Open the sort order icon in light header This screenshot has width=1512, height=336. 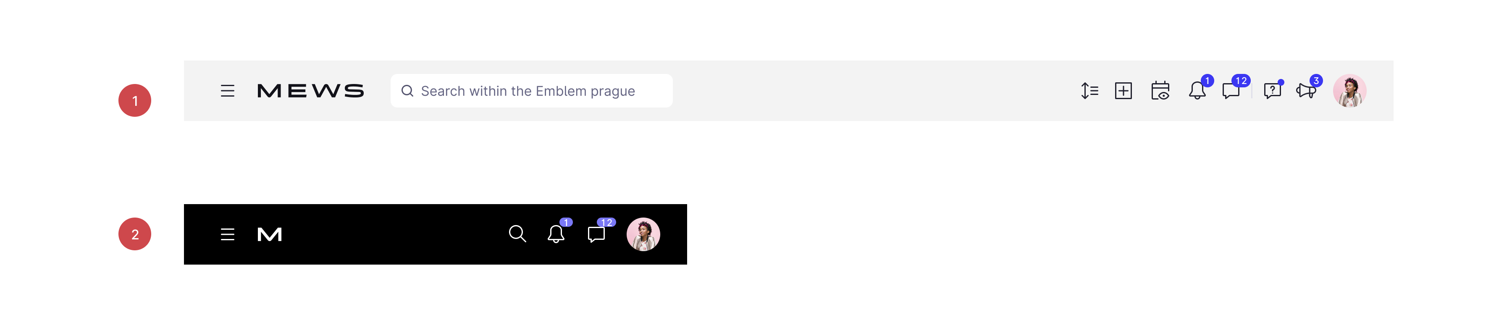pyautogui.click(x=1089, y=91)
